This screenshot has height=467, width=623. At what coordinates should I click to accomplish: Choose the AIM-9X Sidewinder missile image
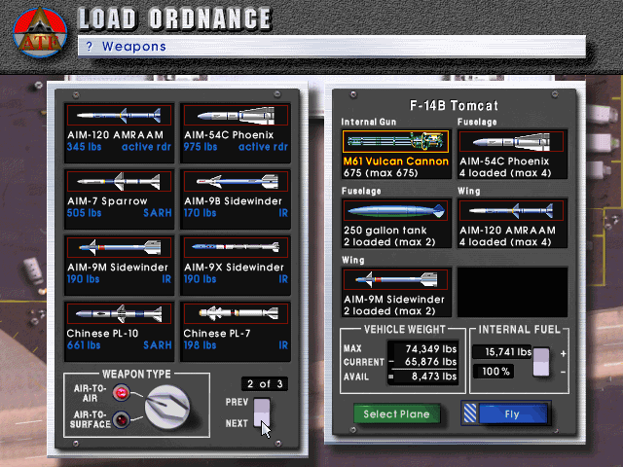(x=236, y=247)
